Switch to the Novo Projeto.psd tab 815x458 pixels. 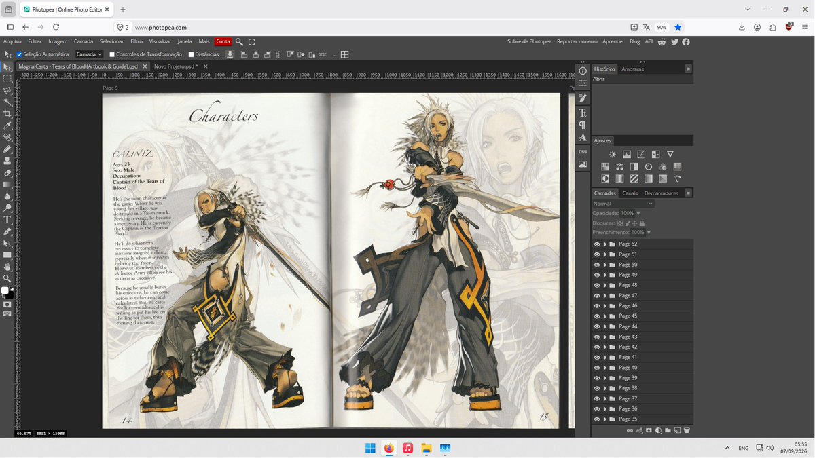click(175, 66)
